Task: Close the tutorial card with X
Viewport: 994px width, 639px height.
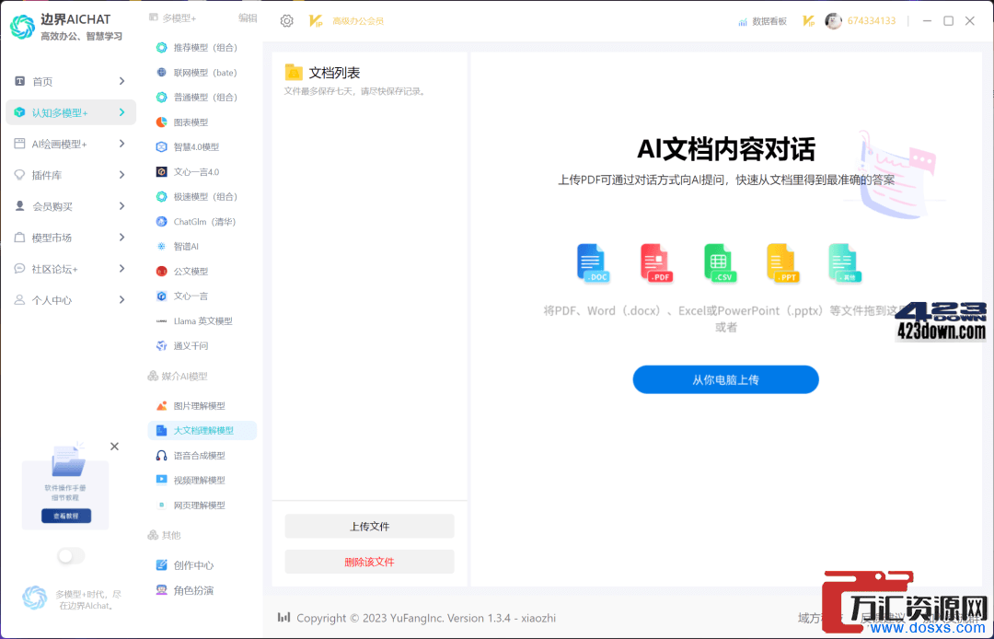Action: [x=114, y=447]
